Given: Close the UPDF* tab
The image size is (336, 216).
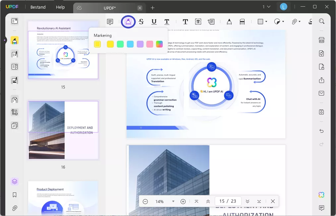Looking at the screenshot, I should [x=140, y=8].
